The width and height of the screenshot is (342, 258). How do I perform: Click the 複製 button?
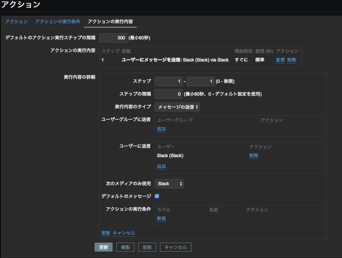pyautogui.click(x=125, y=247)
